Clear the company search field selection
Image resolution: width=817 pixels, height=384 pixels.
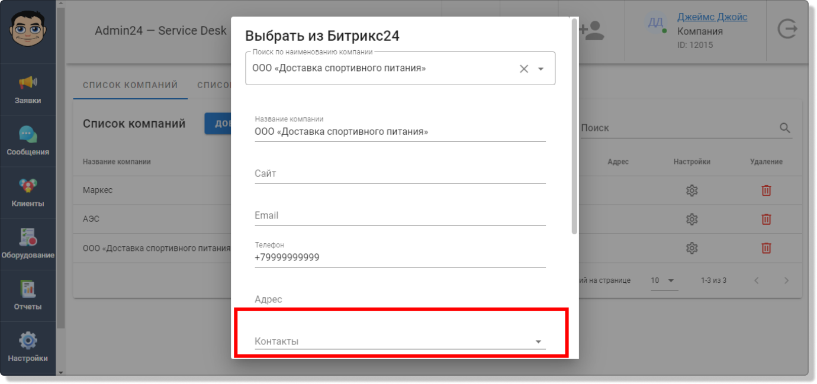tap(524, 69)
